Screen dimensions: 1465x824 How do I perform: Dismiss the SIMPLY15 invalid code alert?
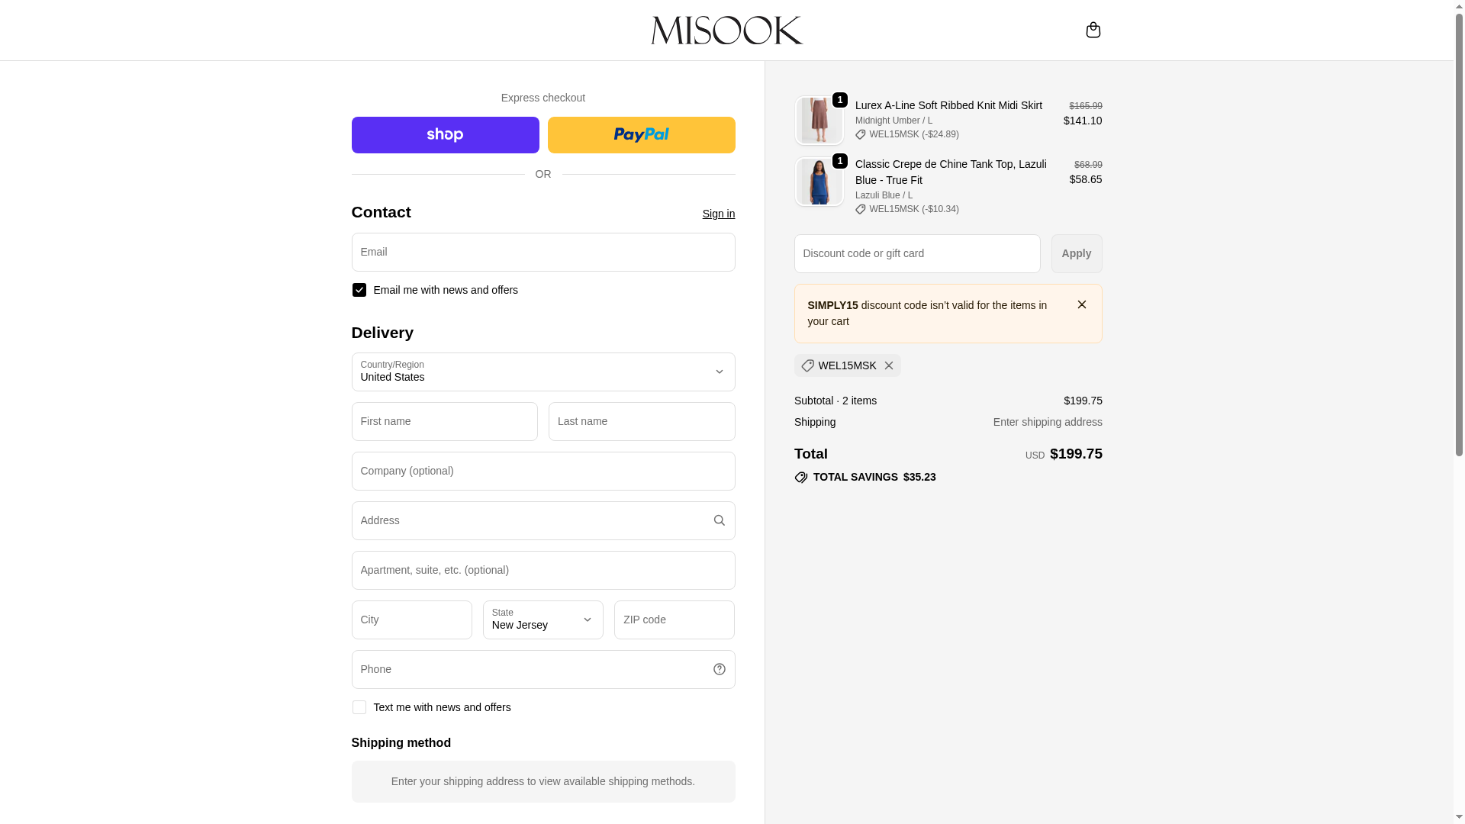[x=1081, y=304]
